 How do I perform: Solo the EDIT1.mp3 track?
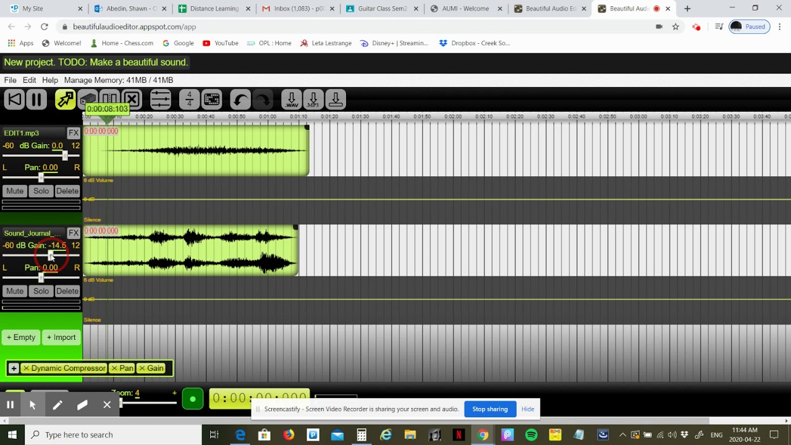point(41,191)
